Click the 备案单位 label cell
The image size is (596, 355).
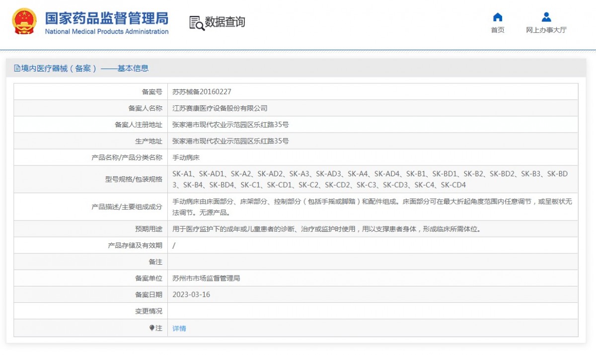click(x=90, y=278)
